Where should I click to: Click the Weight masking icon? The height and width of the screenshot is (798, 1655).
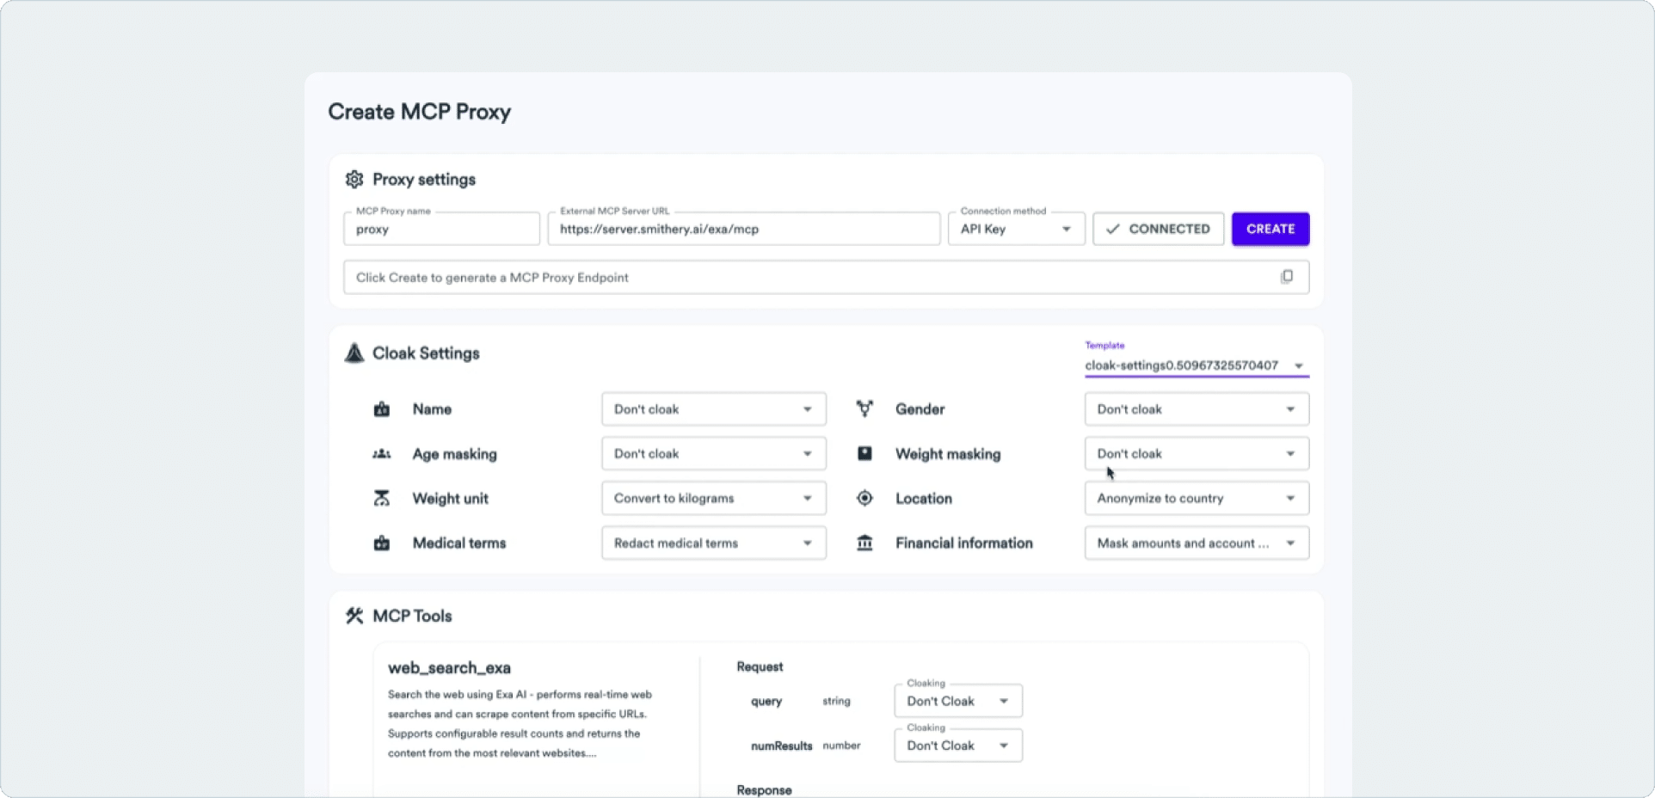[864, 453]
